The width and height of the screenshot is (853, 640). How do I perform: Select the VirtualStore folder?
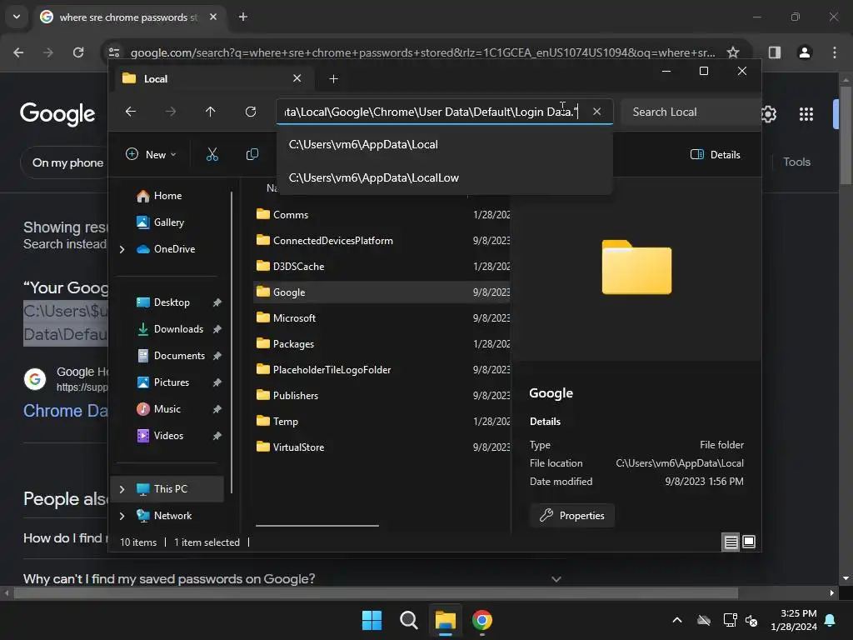pyautogui.click(x=382, y=447)
